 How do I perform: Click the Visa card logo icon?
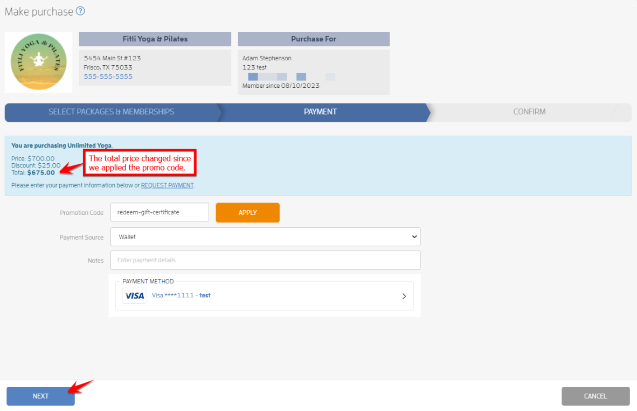pos(135,296)
